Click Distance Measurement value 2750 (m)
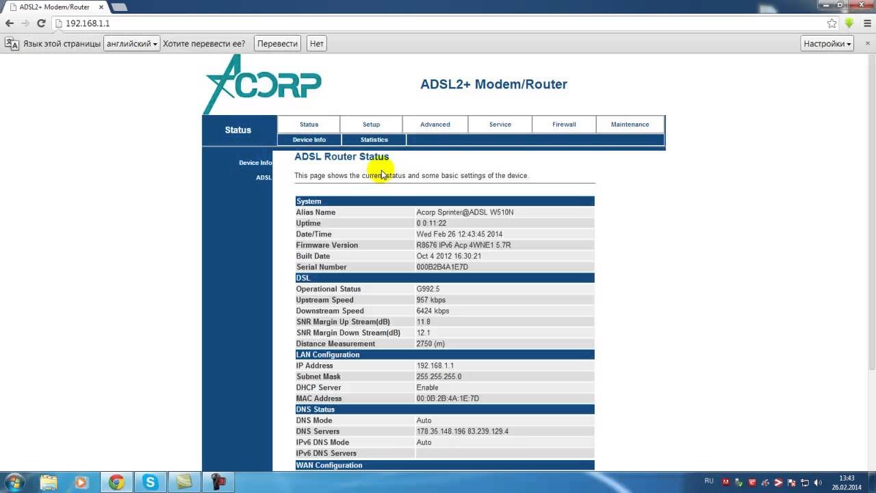 [x=430, y=344]
